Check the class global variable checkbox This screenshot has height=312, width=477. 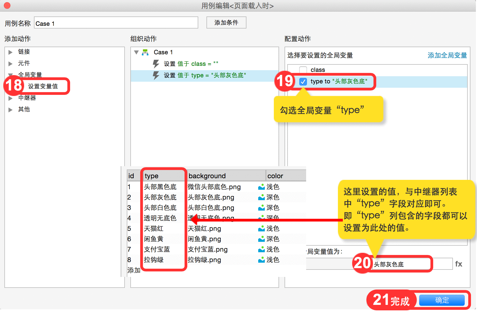pos(303,70)
